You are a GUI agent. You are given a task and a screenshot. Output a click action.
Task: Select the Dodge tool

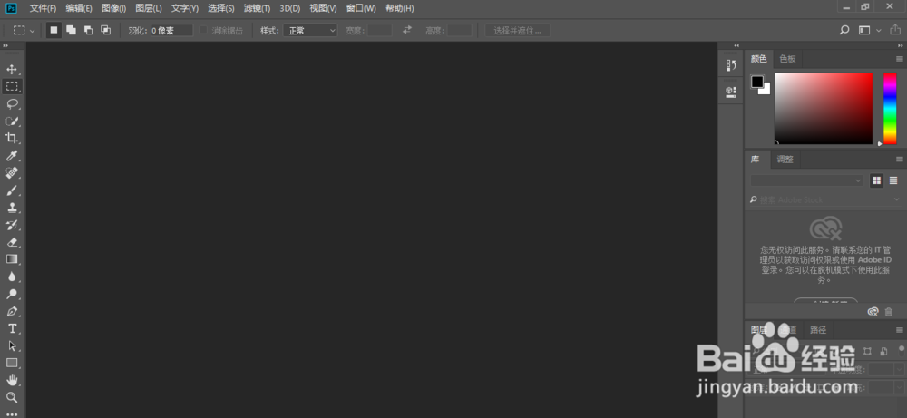tap(12, 294)
